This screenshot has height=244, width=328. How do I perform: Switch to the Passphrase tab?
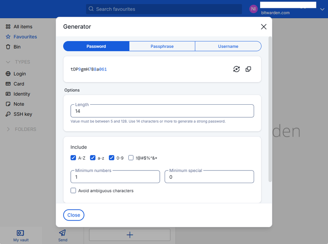pos(162,46)
